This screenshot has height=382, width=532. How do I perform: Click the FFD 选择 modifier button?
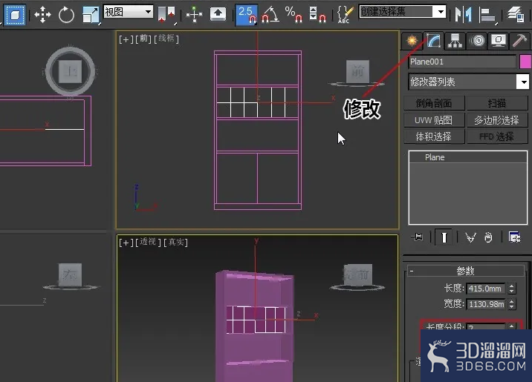point(497,136)
